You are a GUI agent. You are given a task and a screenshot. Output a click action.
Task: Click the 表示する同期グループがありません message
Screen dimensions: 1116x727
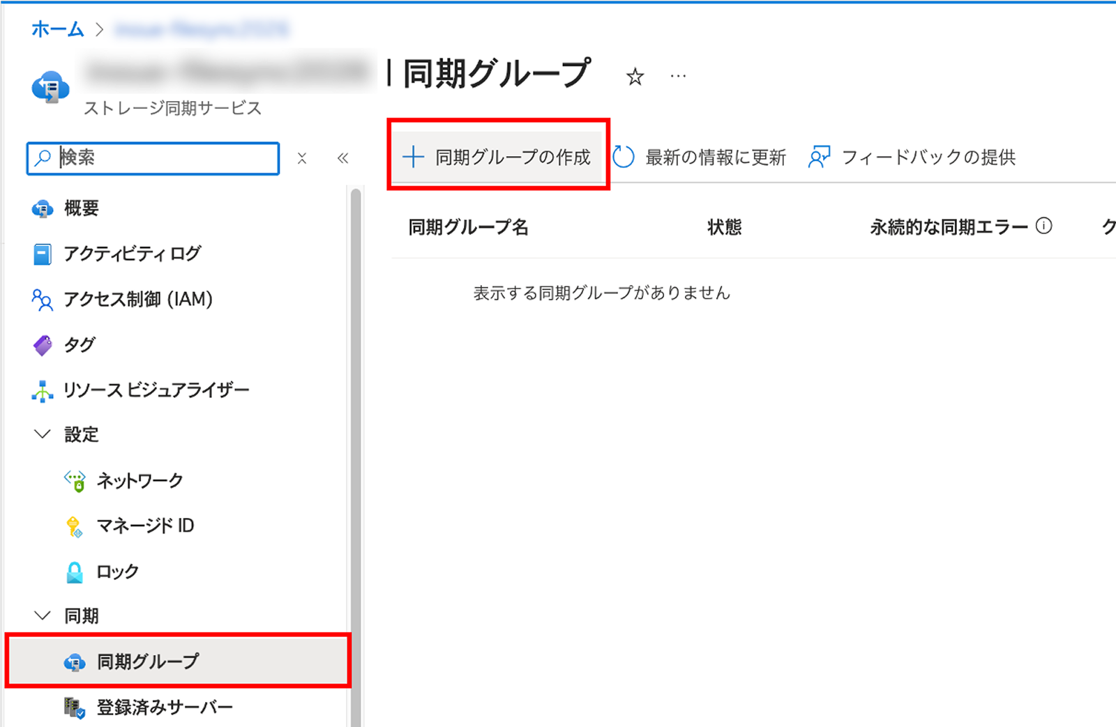602,293
